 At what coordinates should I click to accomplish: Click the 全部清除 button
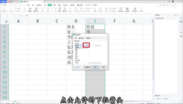point(87,67)
